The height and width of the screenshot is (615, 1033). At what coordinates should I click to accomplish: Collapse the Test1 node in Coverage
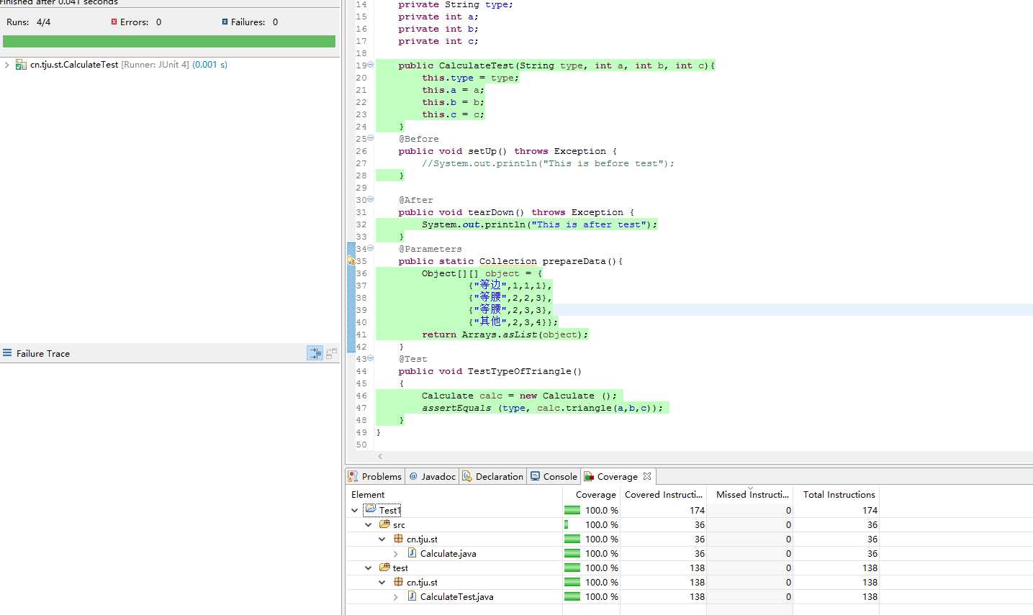pos(354,510)
